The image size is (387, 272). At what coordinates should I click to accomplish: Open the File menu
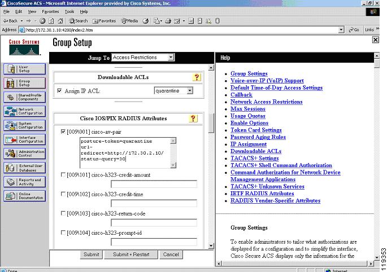(6, 12)
